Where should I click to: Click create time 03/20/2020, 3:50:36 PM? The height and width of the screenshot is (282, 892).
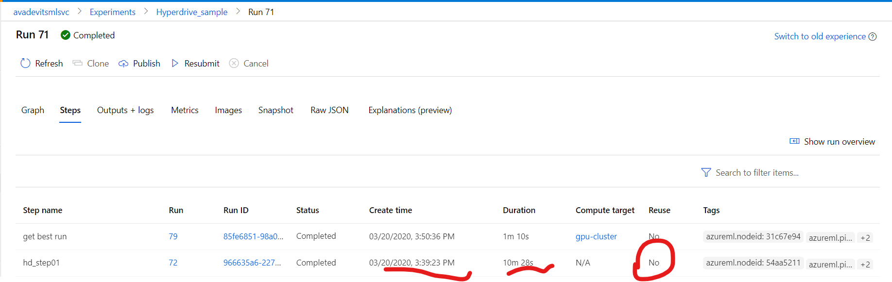(x=412, y=236)
